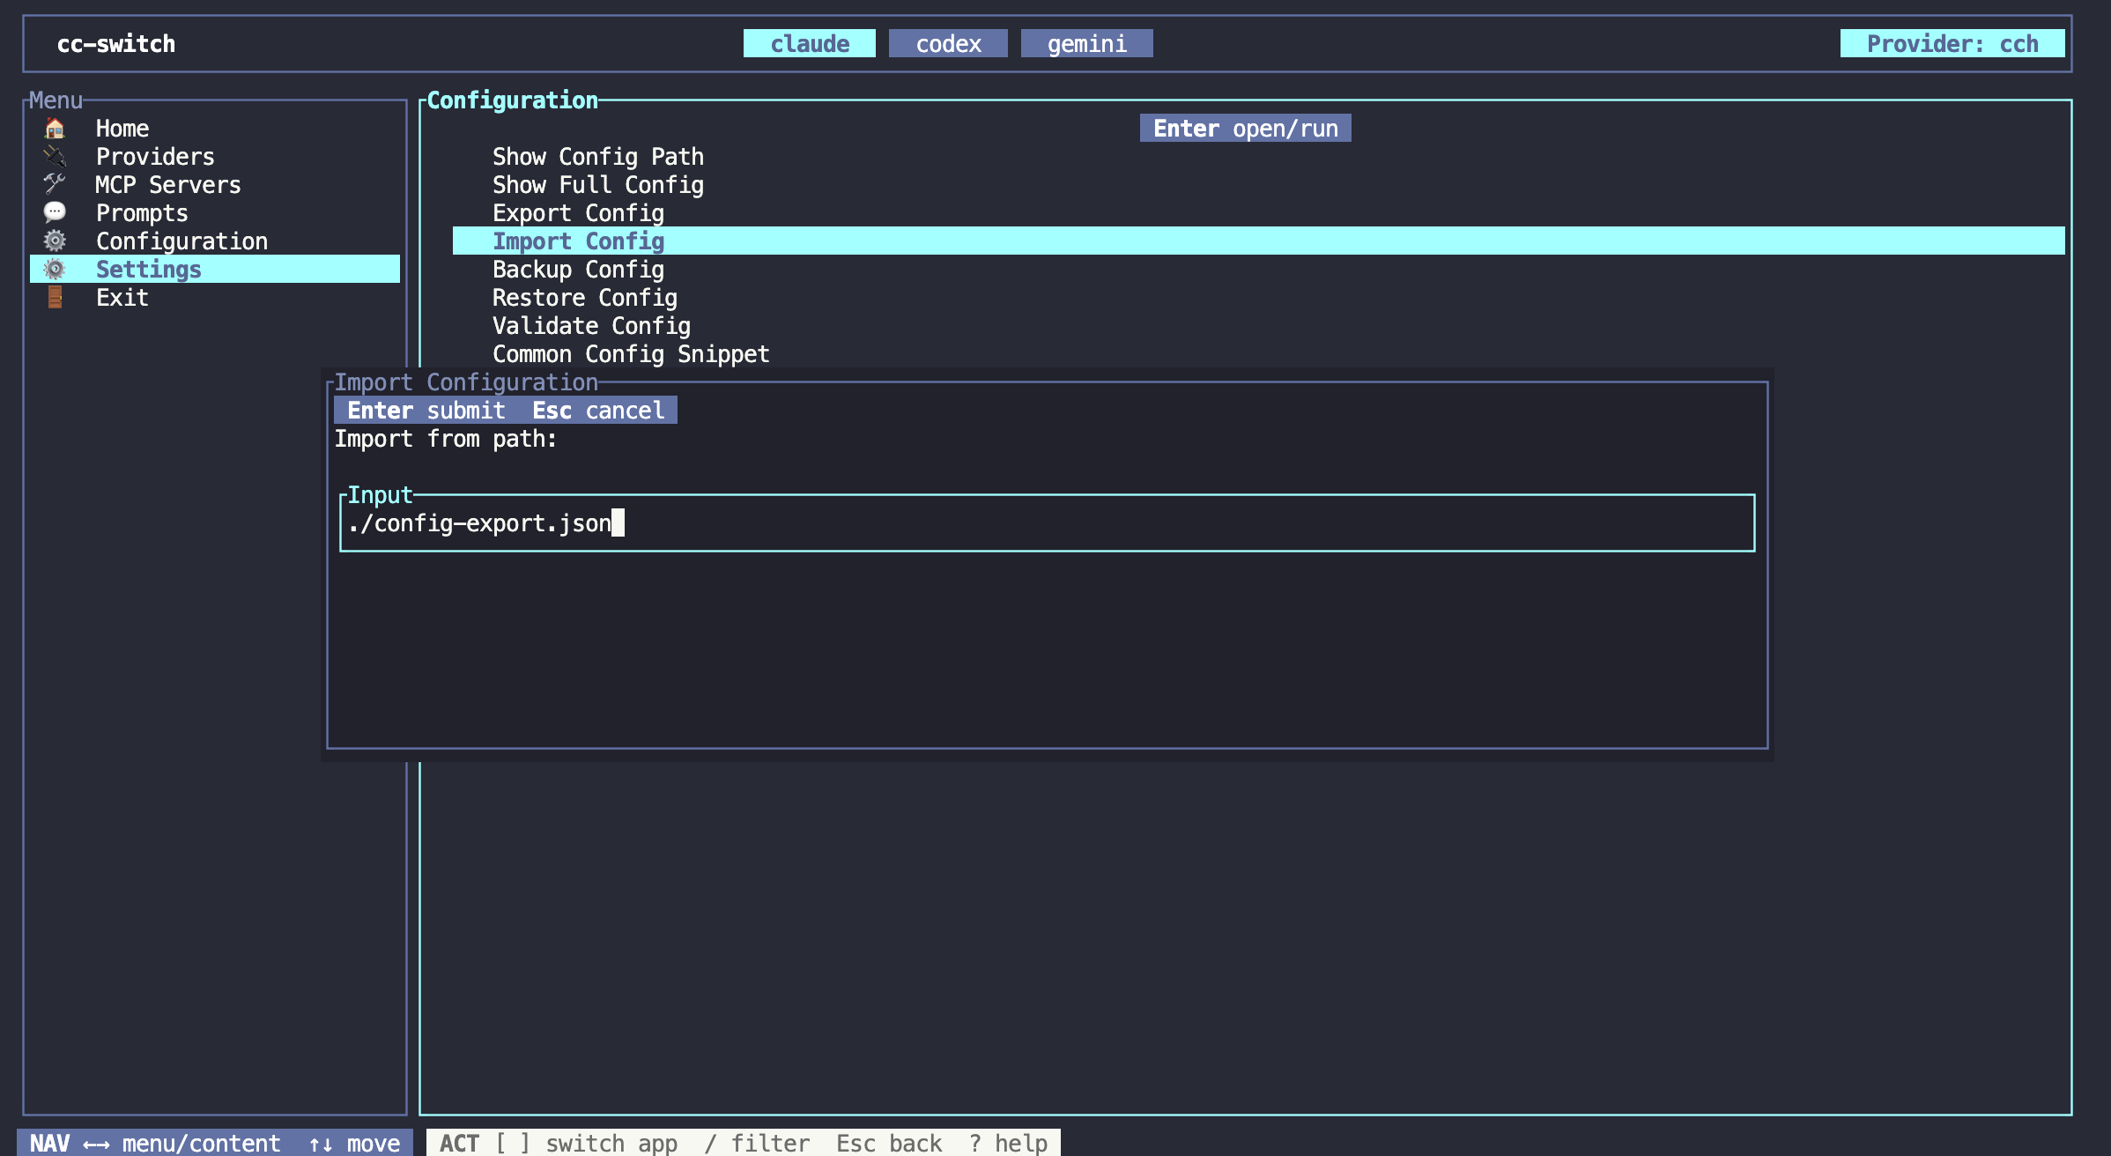Switch to the claude tab
Image resolution: width=2111 pixels, height=1156 pixels.
pos(808,43)
